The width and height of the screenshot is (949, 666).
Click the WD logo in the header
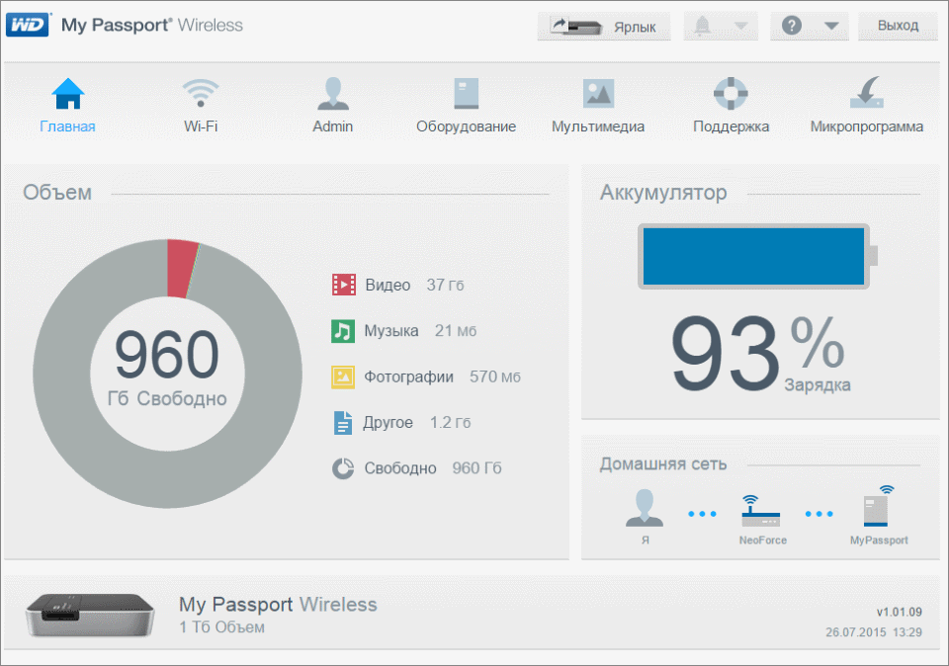point(28,24)
